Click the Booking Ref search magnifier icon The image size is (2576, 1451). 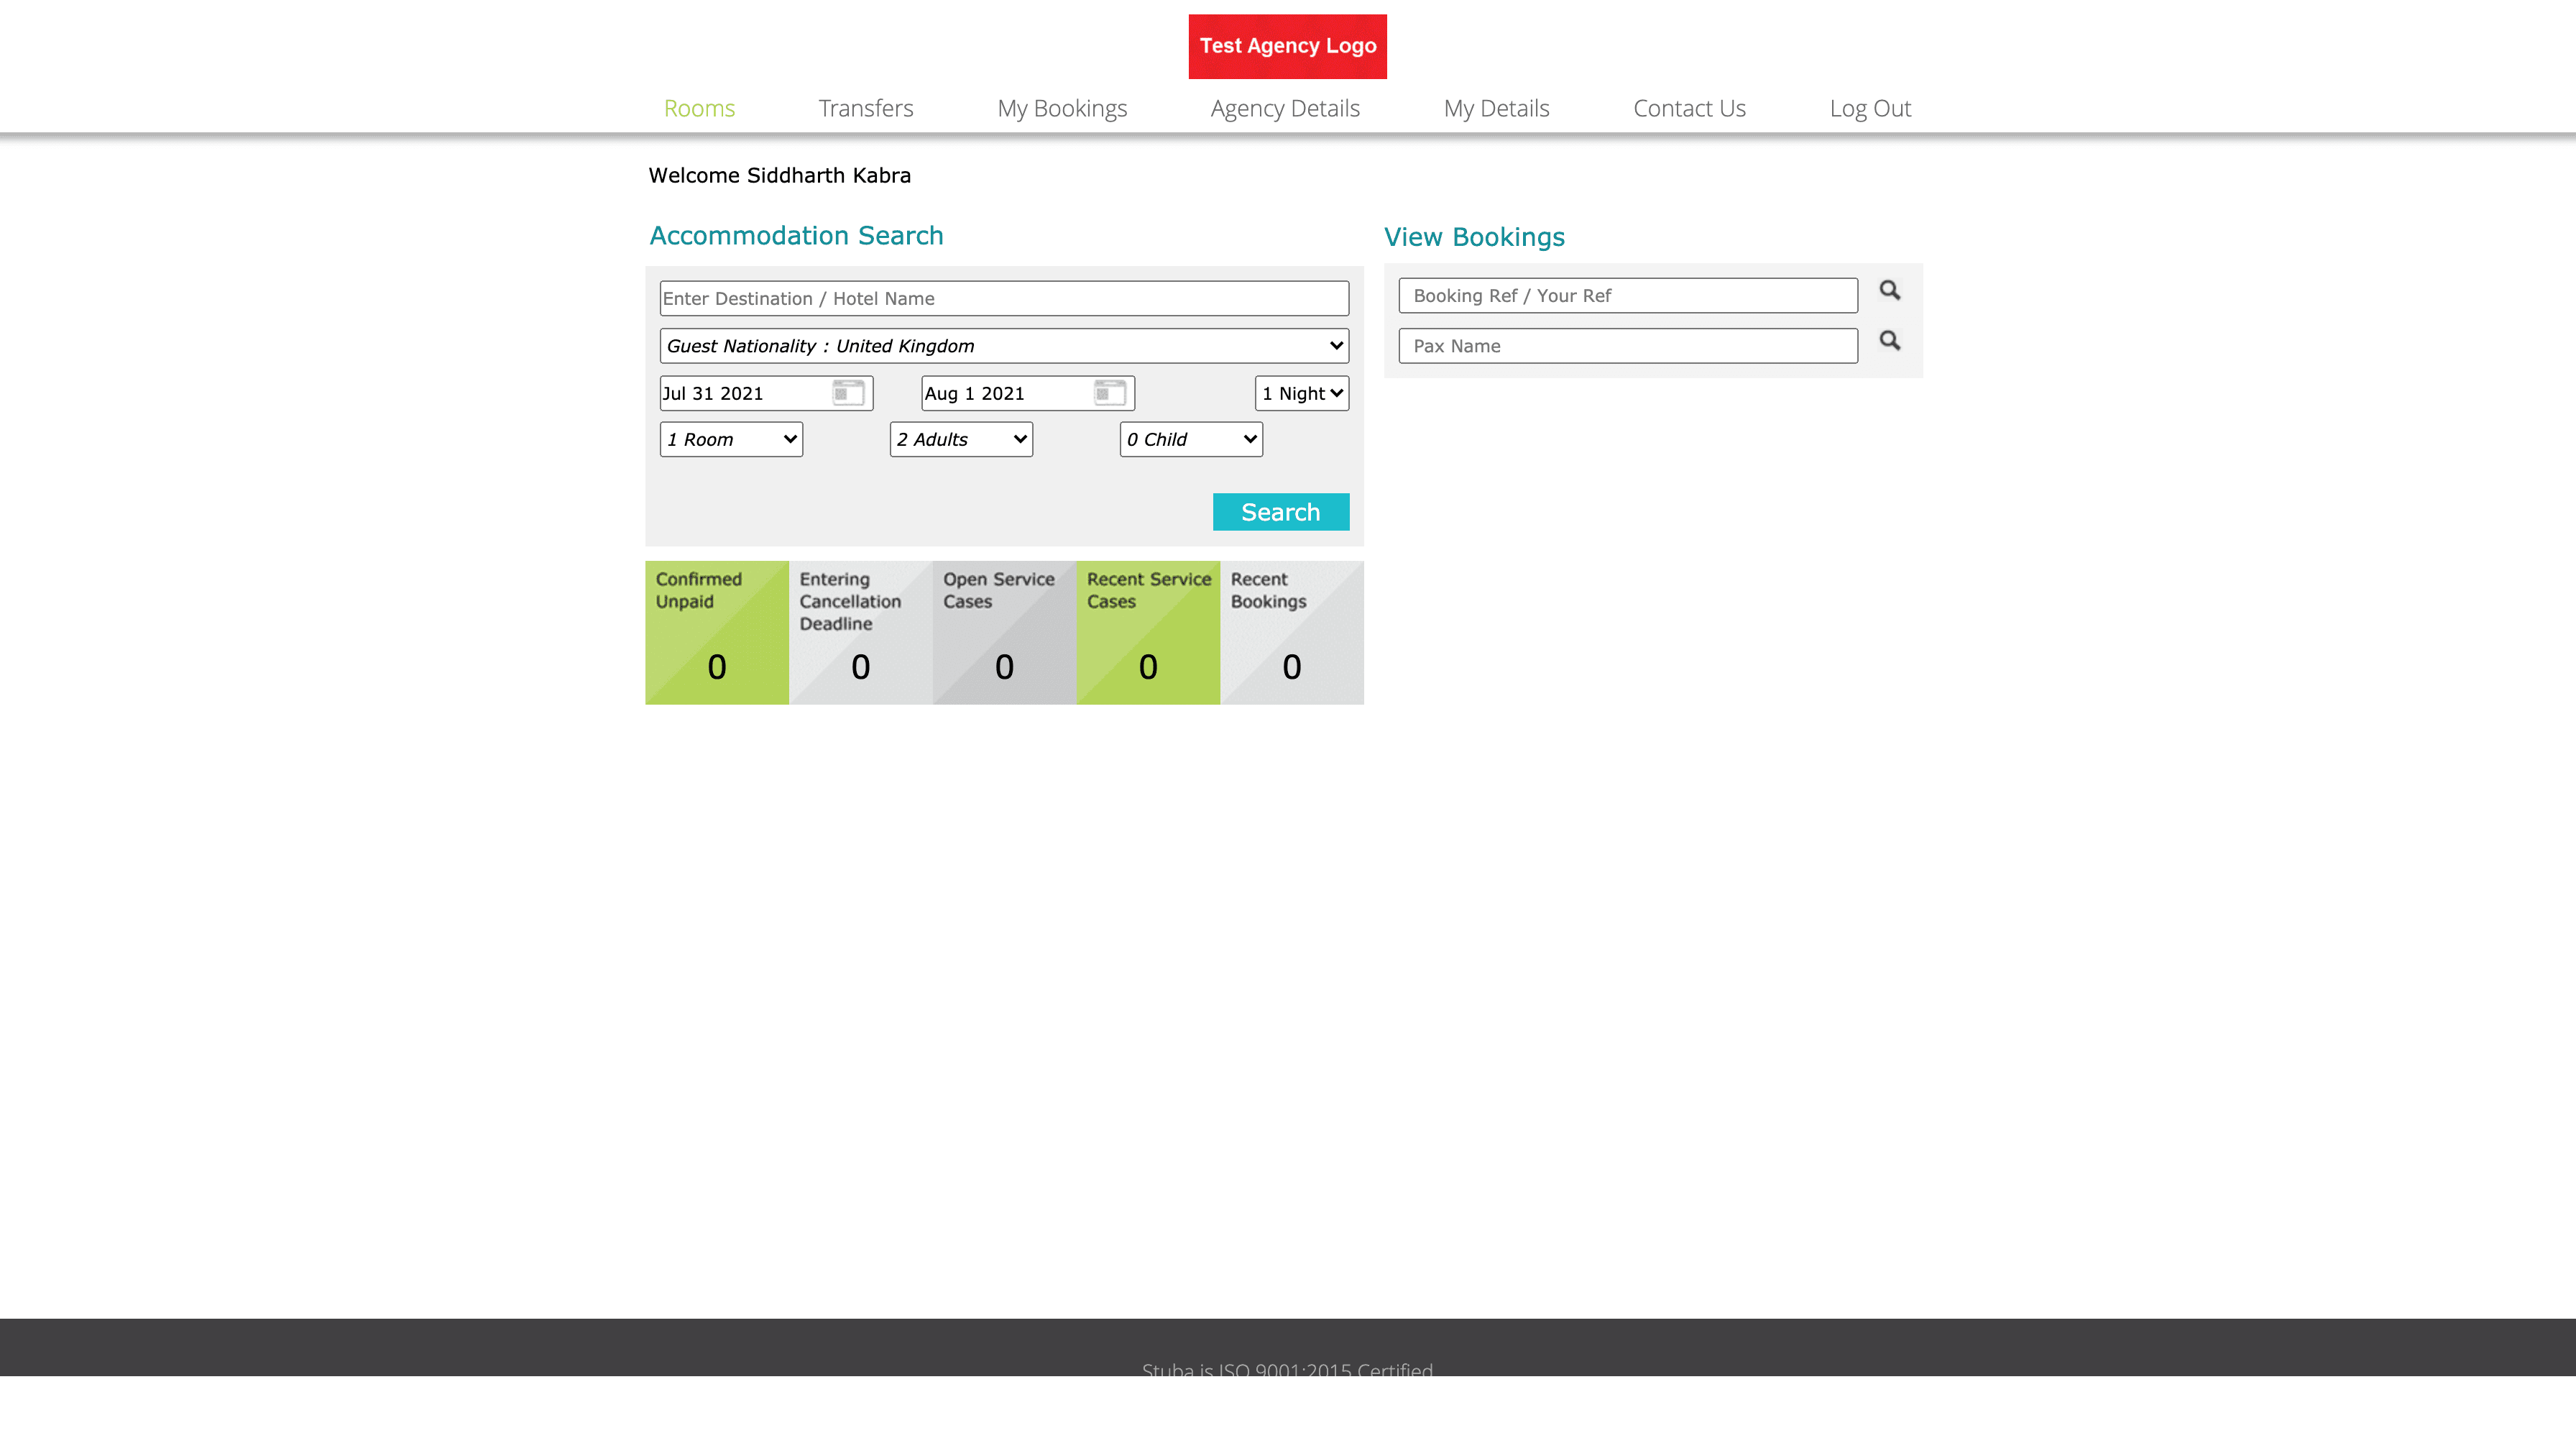1889,290
